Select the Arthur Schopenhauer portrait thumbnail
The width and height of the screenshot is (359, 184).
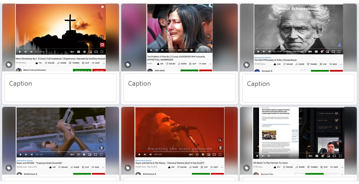(x=299, y=29)
